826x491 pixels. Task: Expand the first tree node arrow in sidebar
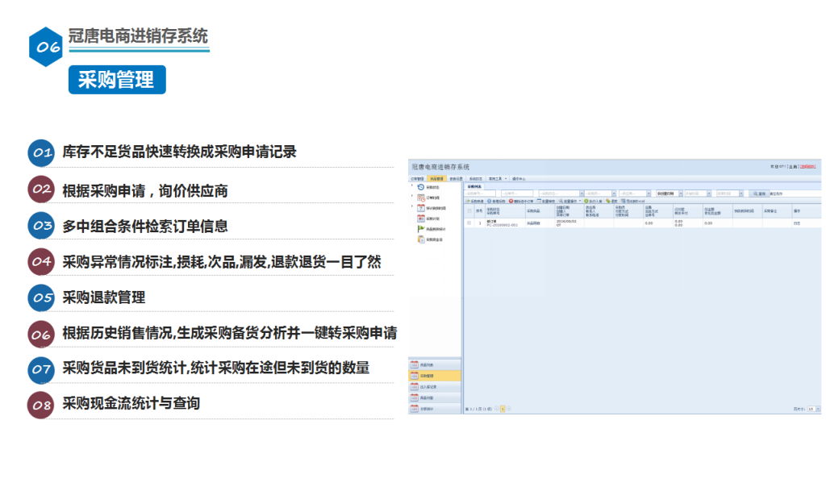coord(411,185)
